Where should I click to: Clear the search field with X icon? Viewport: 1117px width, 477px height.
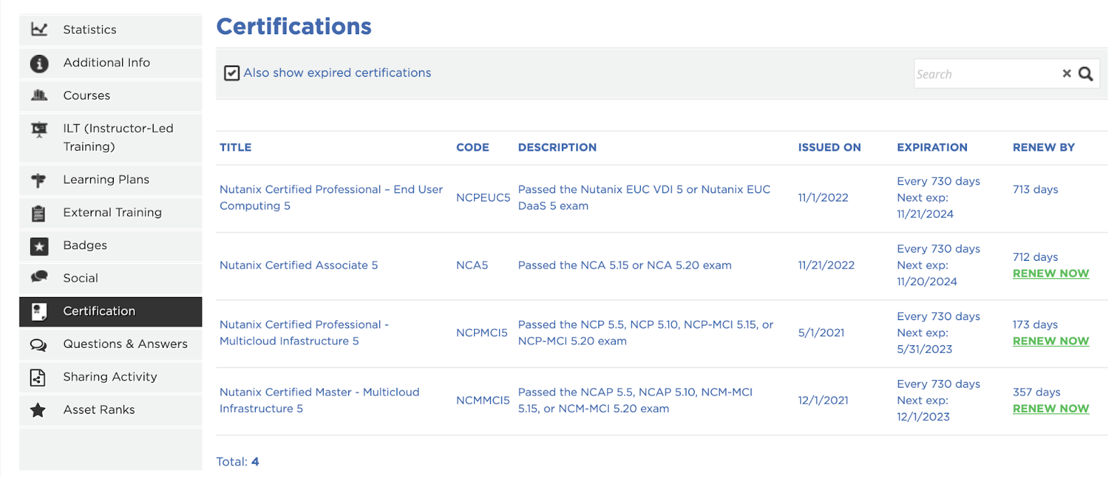[x=1066, y=74]
